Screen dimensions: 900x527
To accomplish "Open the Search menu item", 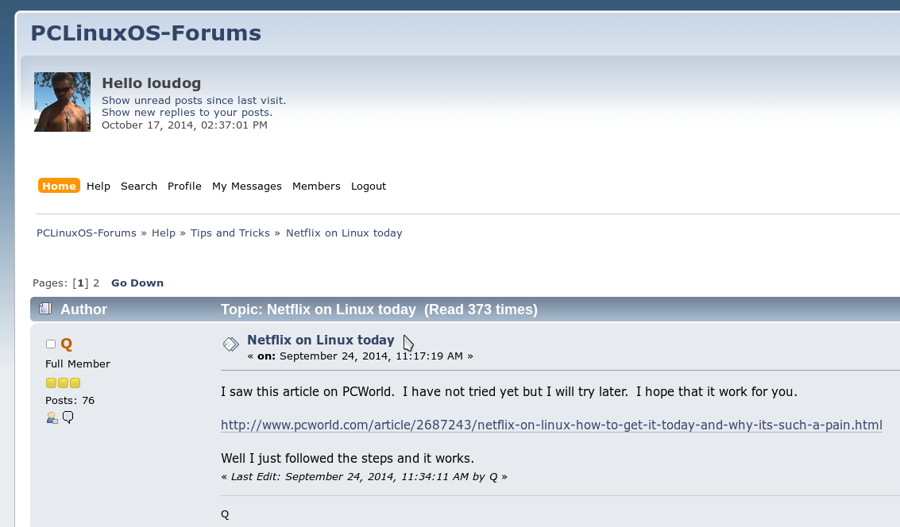I will point(139,186).
